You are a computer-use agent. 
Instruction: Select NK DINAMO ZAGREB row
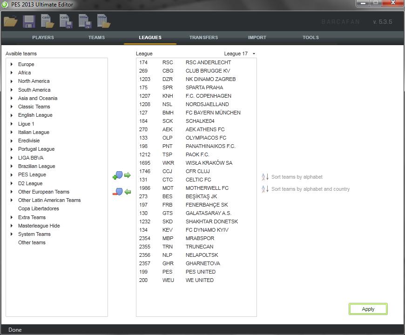(196, 79)
